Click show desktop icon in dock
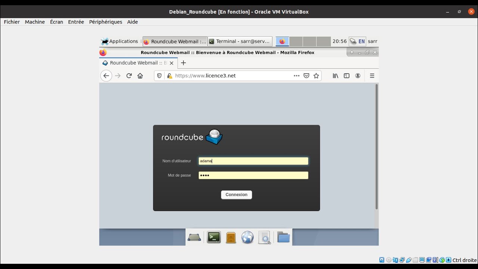 [194, 237]
